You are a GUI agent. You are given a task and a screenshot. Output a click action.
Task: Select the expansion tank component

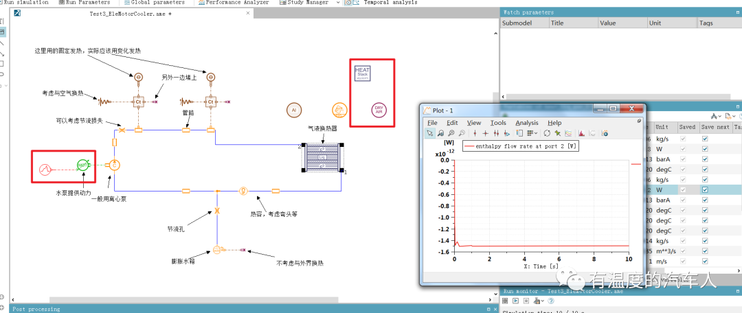coord(217,249)
